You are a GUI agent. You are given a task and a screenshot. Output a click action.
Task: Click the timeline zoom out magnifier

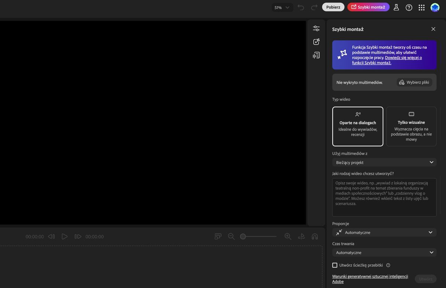(231, 236)
